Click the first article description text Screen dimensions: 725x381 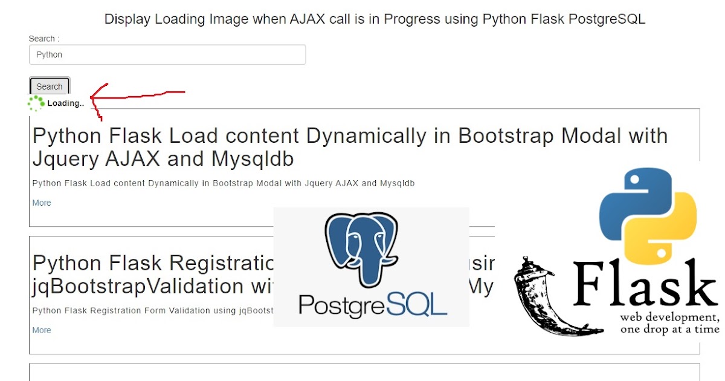pyautogui.click(x=224, y=183)
